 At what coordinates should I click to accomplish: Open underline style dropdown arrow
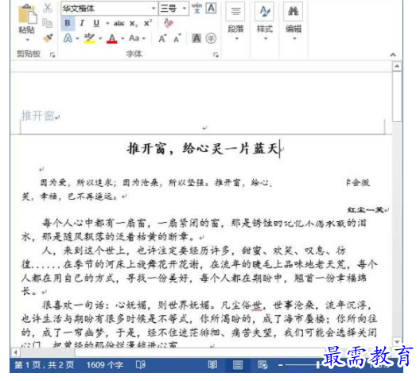(x=107, y=24)
